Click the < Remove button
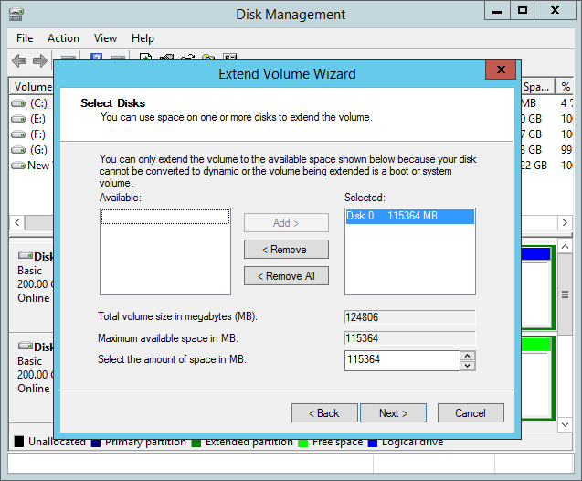Image resolution: width=582 pixels, height=481 pixels. pos(286,250)
